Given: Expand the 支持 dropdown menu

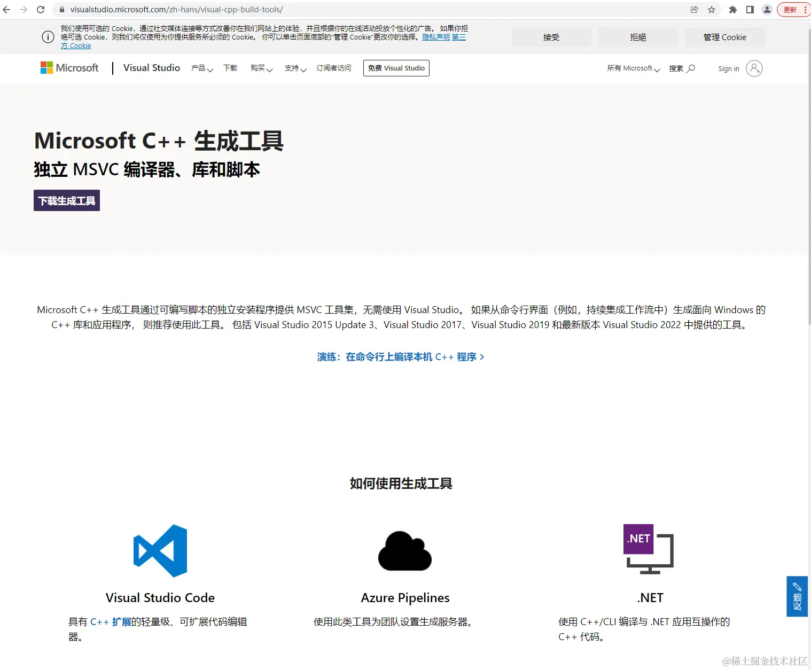Looking at the screenshot, I should [295, 68].
